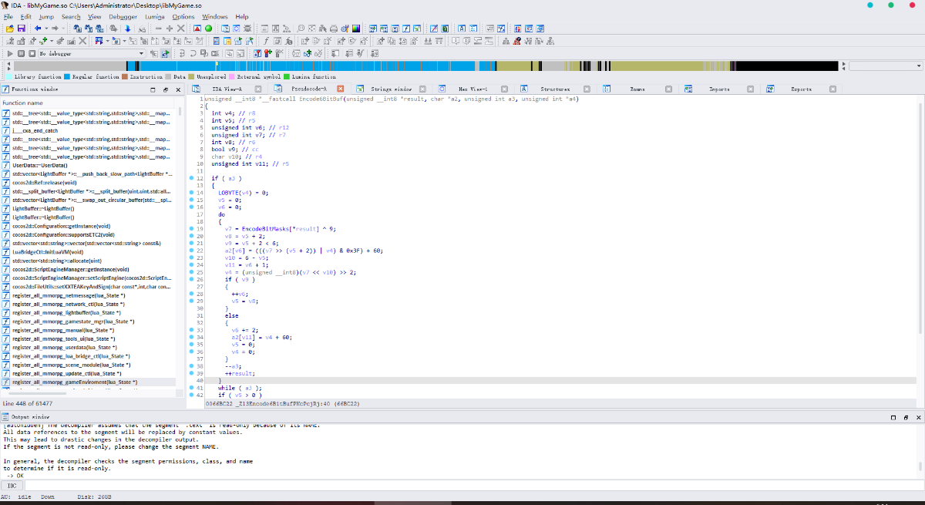Viewport: 925px width, 505px height.
Task: Go forward with the right arrow icon
Action: [x=55, y=29]
